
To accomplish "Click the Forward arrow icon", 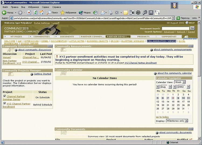I will coord(20,13).
